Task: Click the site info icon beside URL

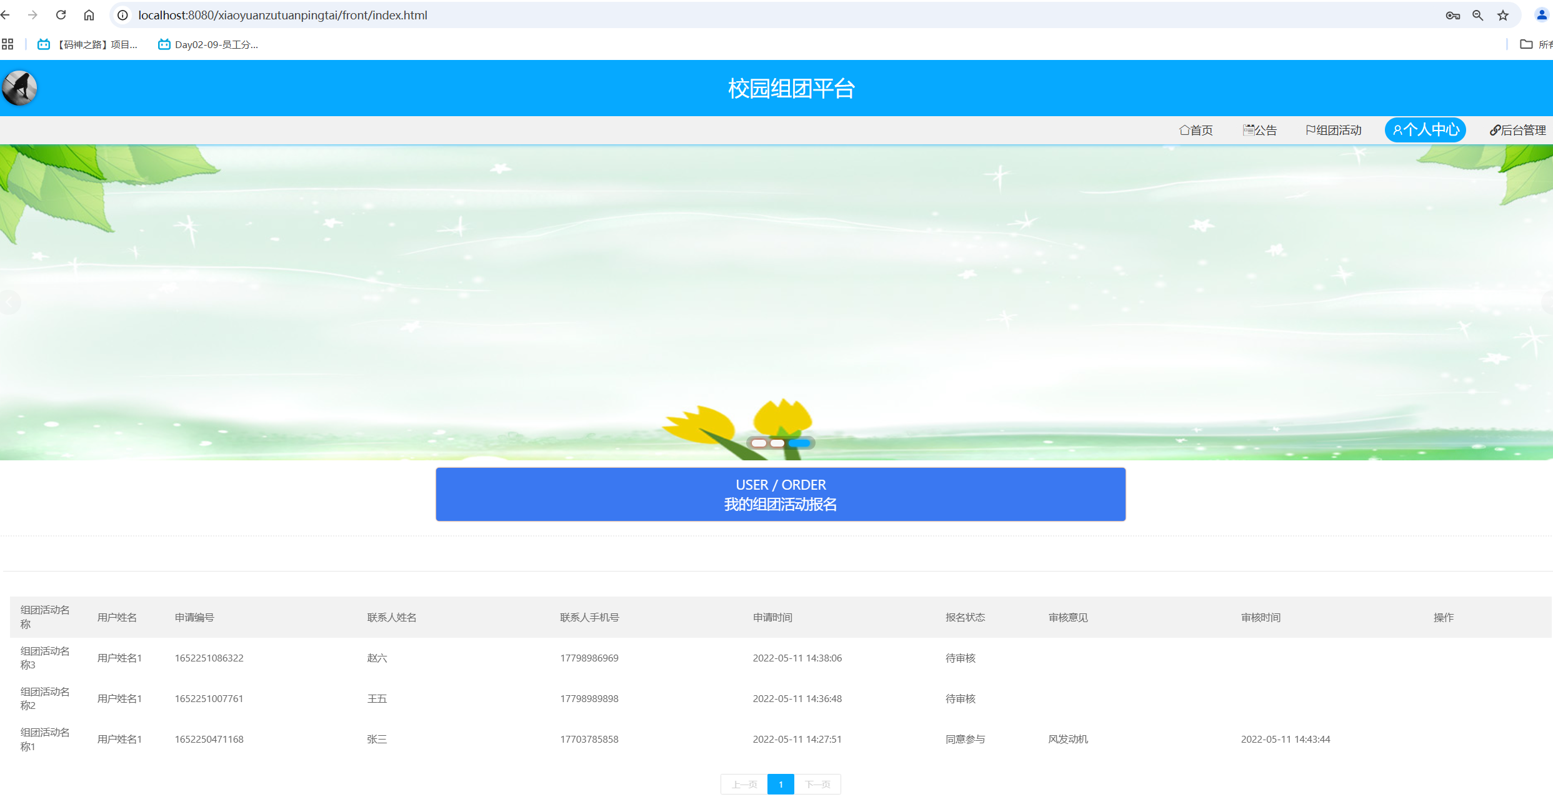Action: pos(123,15)
